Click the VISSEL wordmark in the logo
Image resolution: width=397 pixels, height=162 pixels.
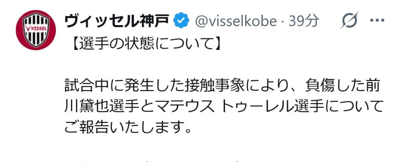[36, 28]
